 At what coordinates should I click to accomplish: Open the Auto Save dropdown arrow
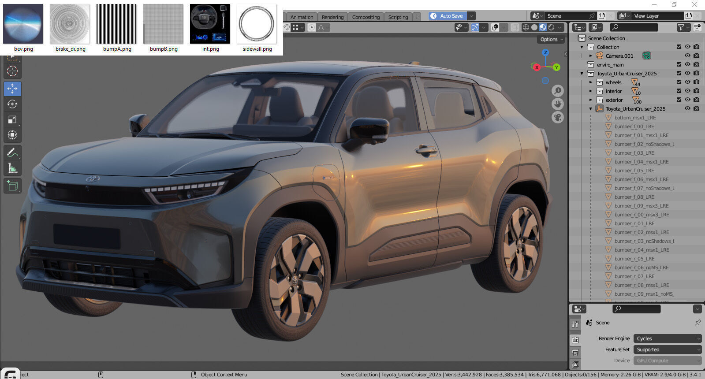click(x=471, y=16)
